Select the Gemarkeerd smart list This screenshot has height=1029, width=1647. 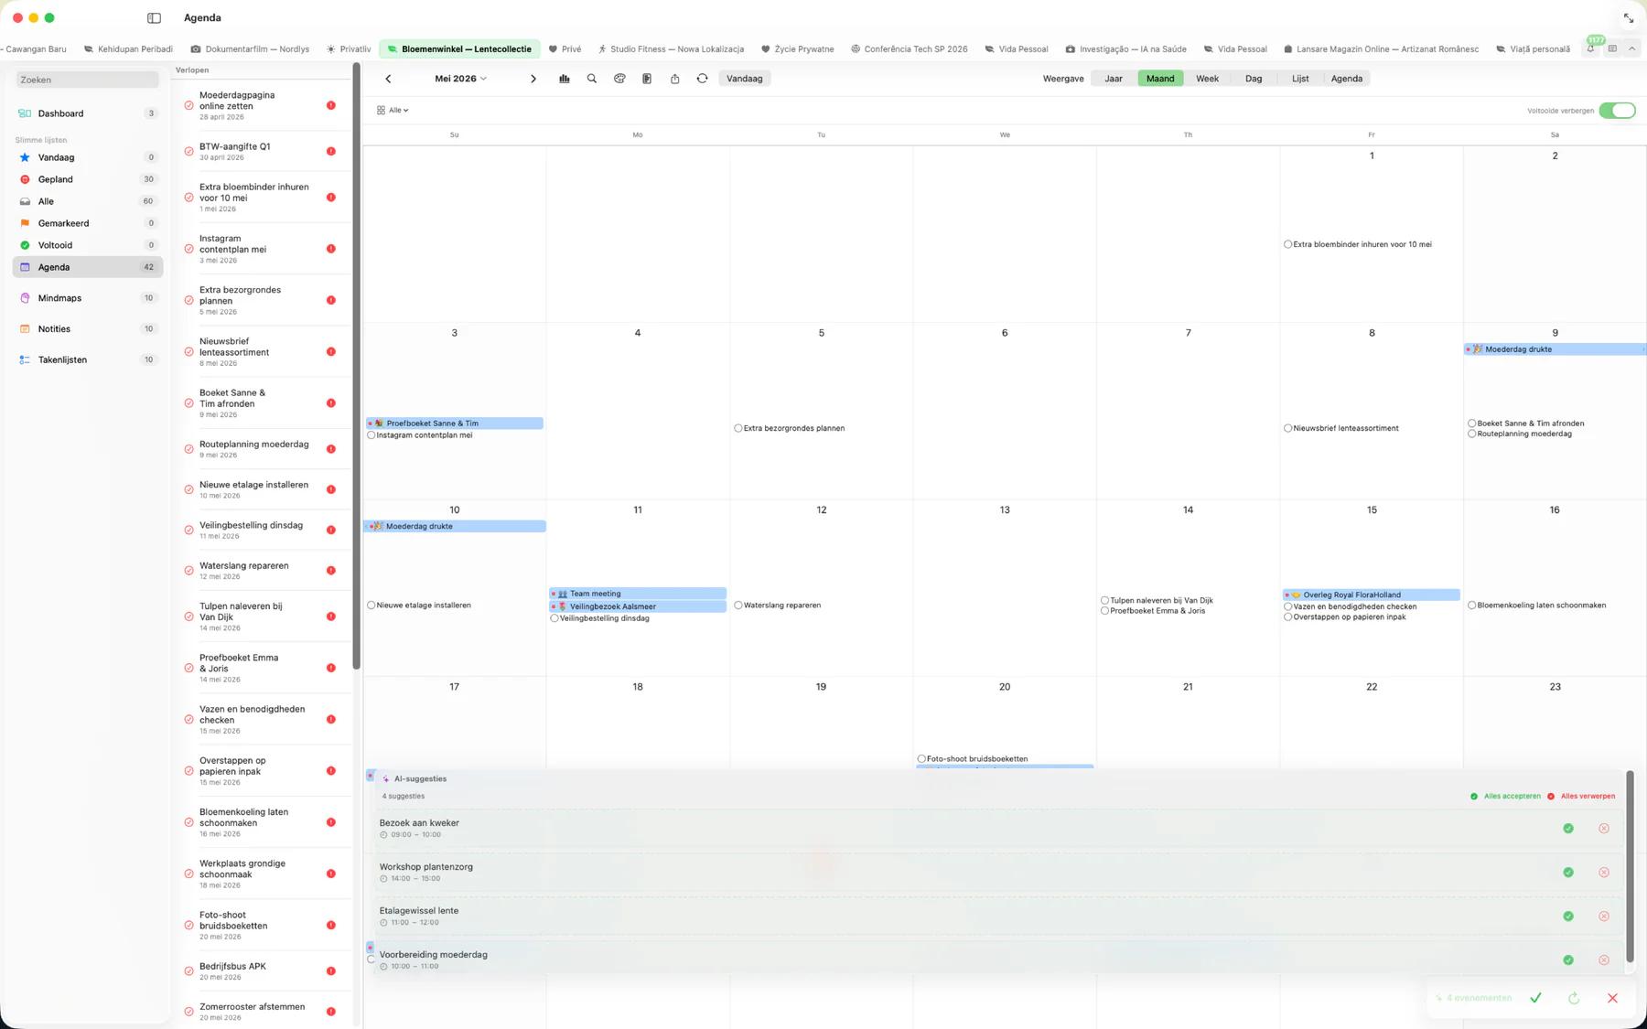[x=88, y=223]
